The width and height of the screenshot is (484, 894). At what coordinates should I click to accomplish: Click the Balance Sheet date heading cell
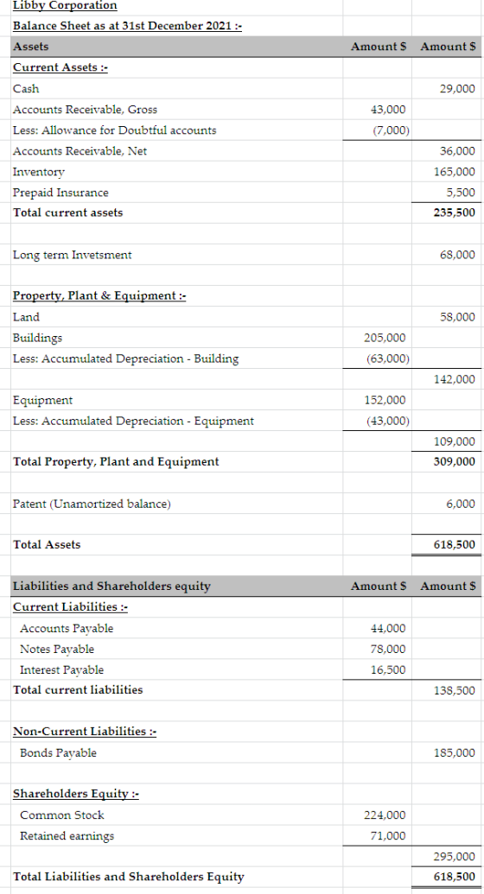127,26
